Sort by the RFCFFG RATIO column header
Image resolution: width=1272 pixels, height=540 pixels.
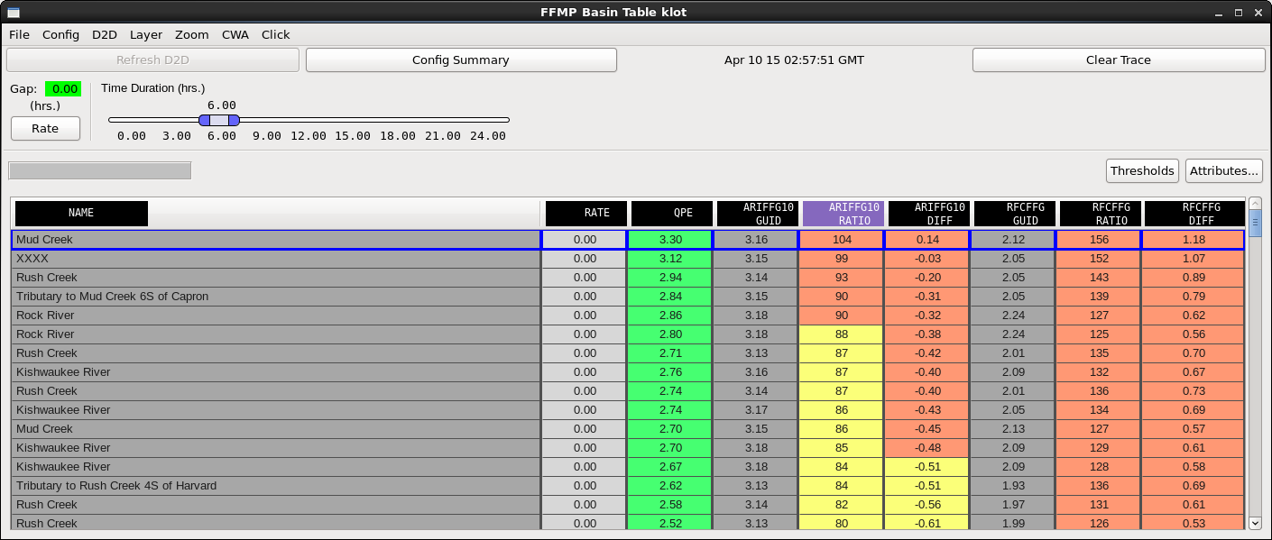pos(1101,214)
